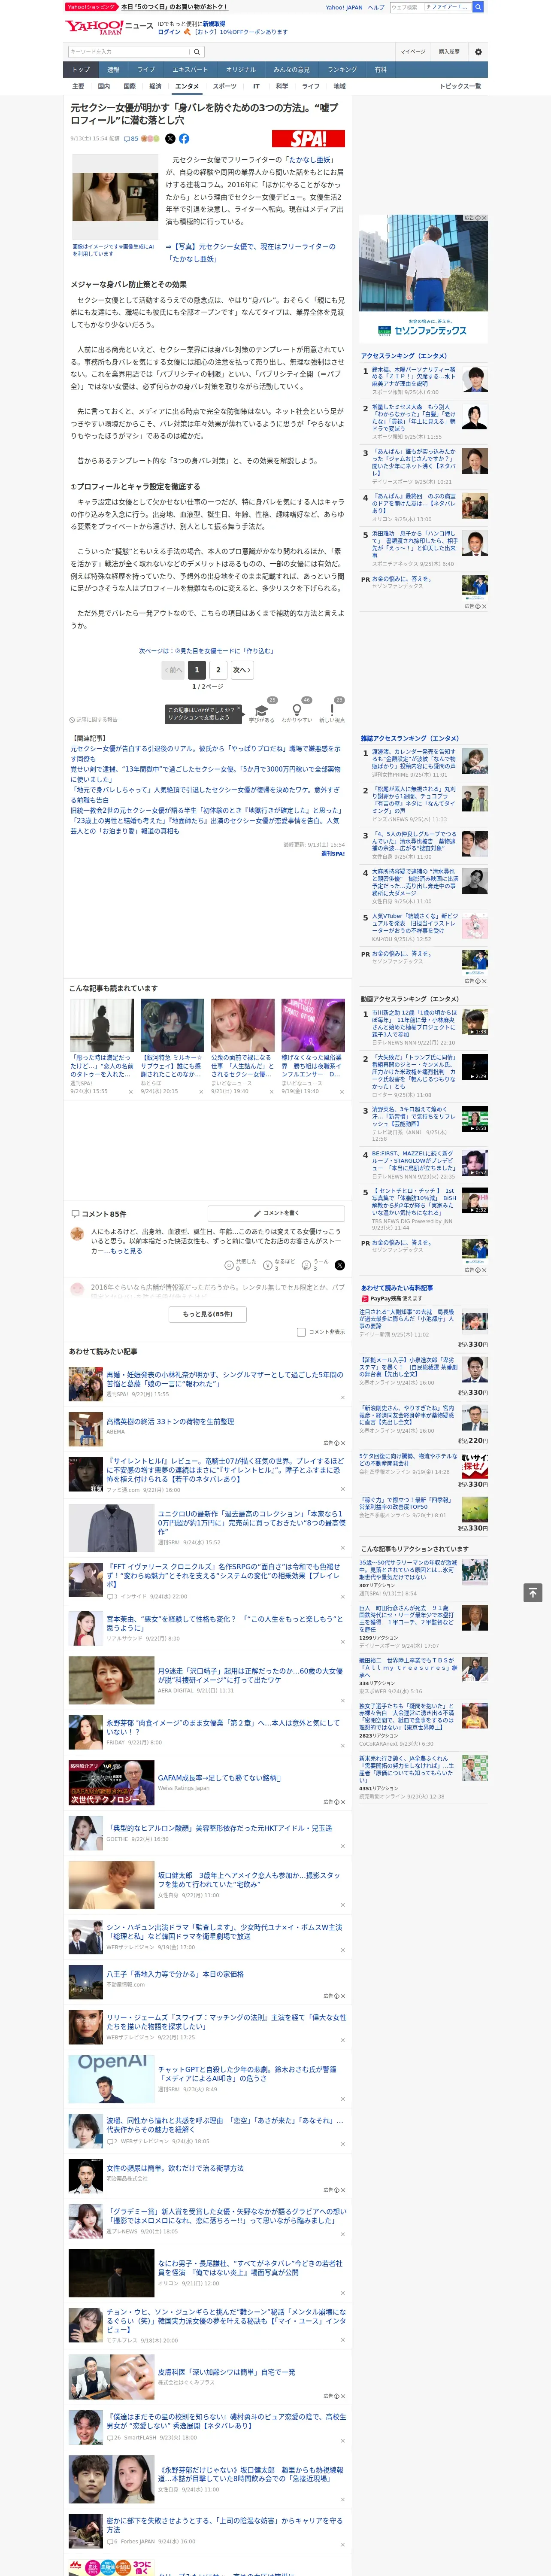This screenshot has width=551, height=2576.
Task: Select the スポーツ category tab
Action: coord(225,86)
